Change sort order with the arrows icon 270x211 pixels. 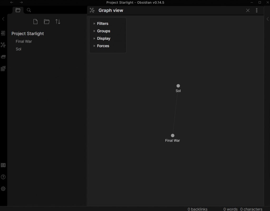[x=58, y=22]
